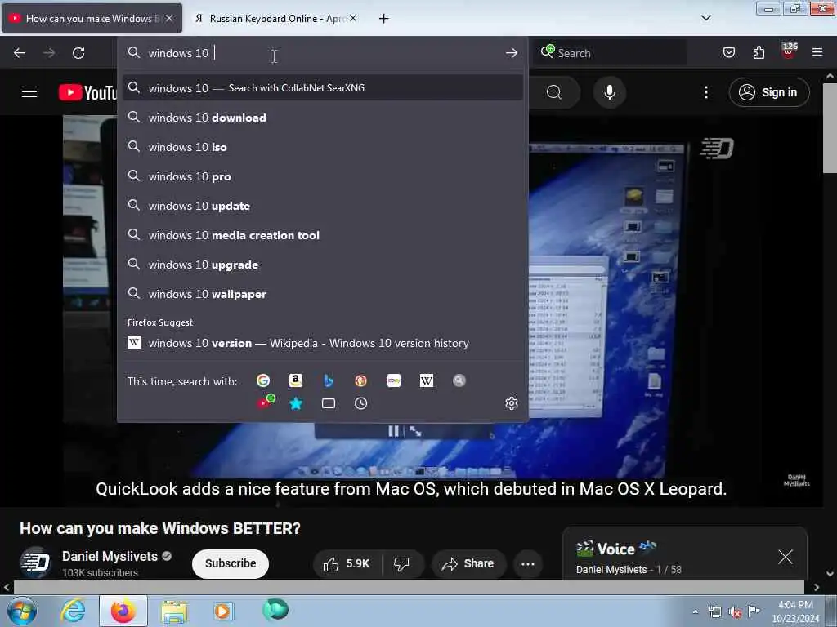This screenshot has height=627, width=837.
Task: Select suggestion windows 10 wallpaper
Action: point(322,294)
